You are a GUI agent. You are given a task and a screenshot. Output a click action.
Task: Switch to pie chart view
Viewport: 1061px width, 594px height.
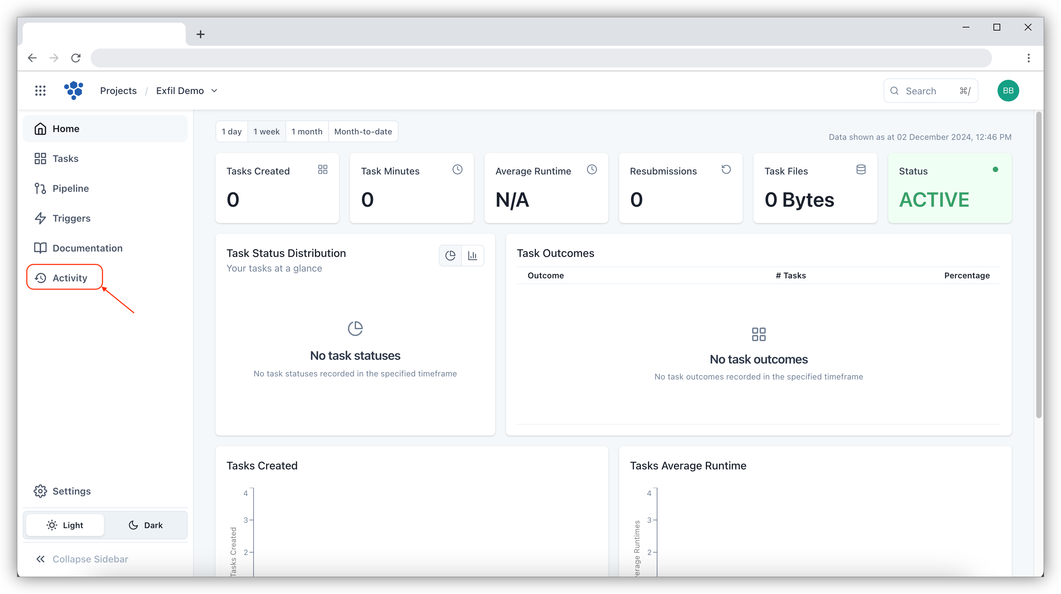click(x=450, y=256)
